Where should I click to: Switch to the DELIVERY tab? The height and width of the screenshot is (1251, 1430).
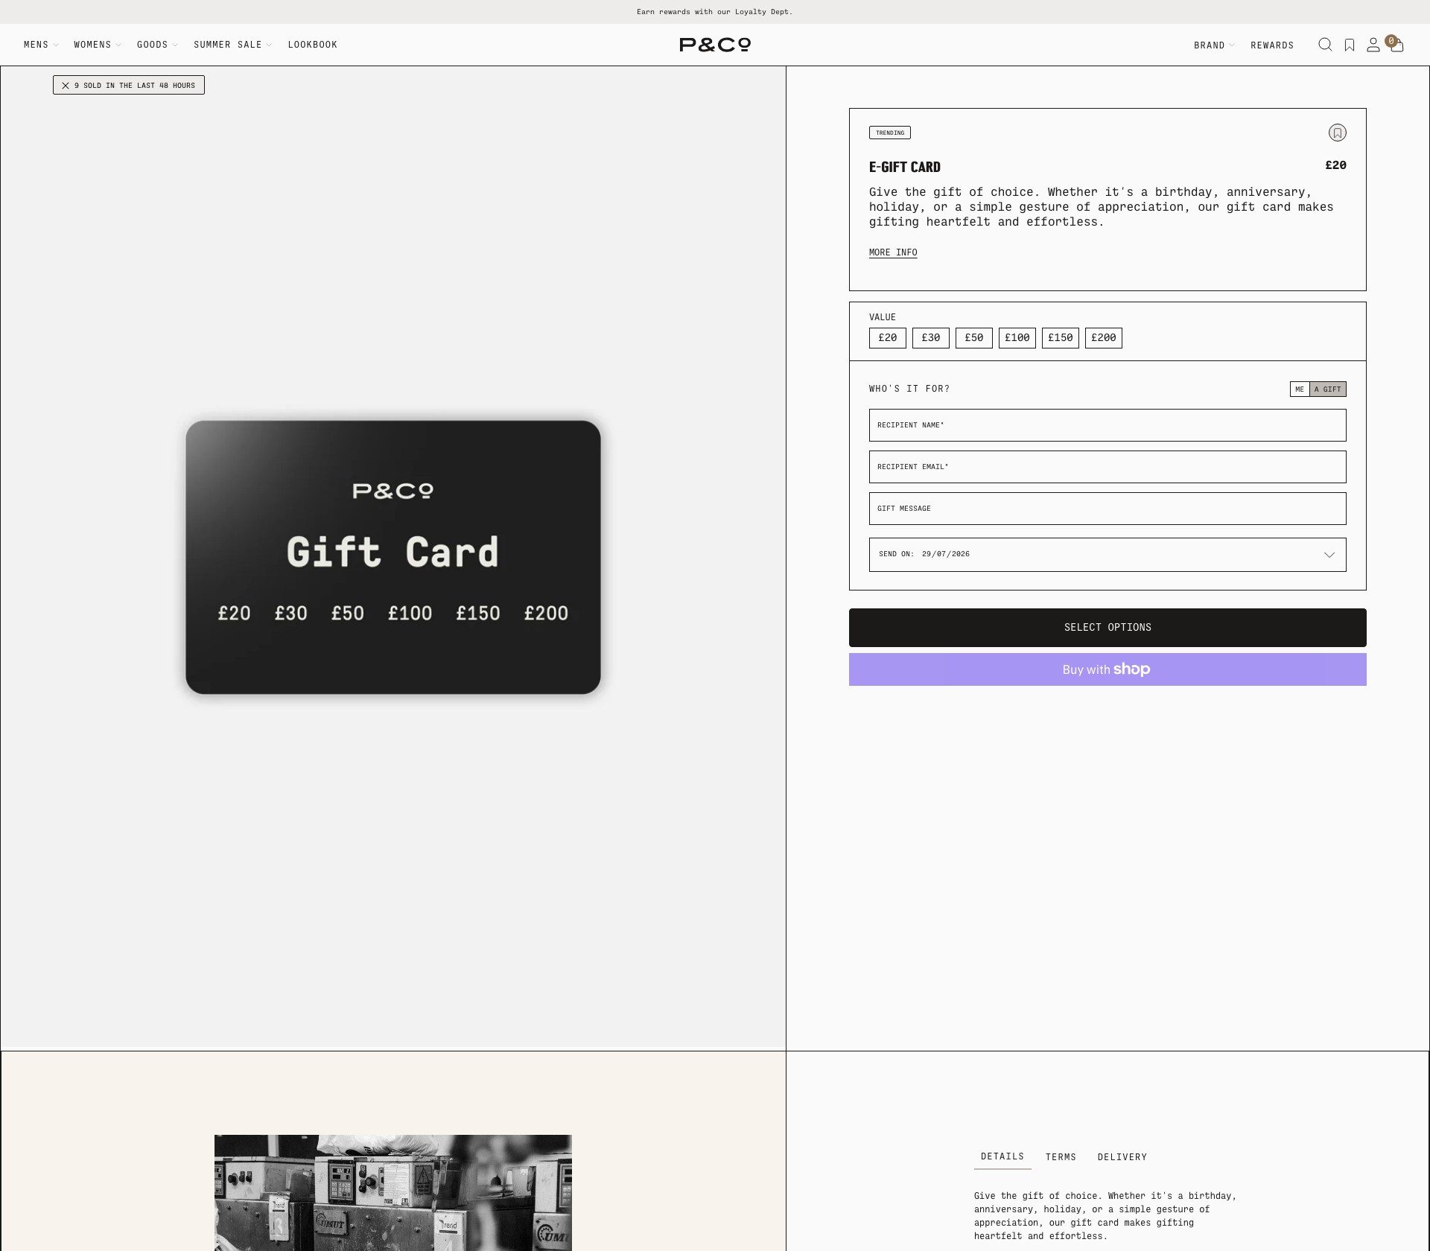(1122, 1157)
